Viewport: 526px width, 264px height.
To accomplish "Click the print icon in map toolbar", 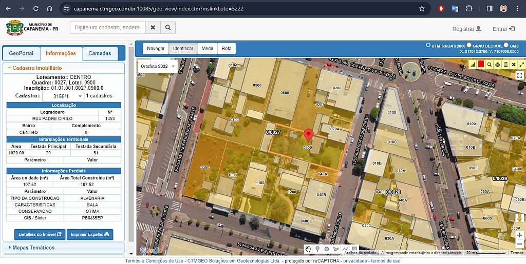I will (497, 64).
